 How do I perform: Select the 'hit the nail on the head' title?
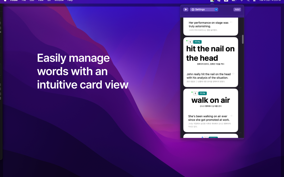pos(210,53)
